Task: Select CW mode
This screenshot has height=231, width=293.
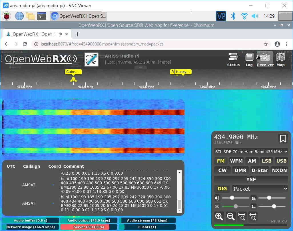Action: (x=222, y=170)
